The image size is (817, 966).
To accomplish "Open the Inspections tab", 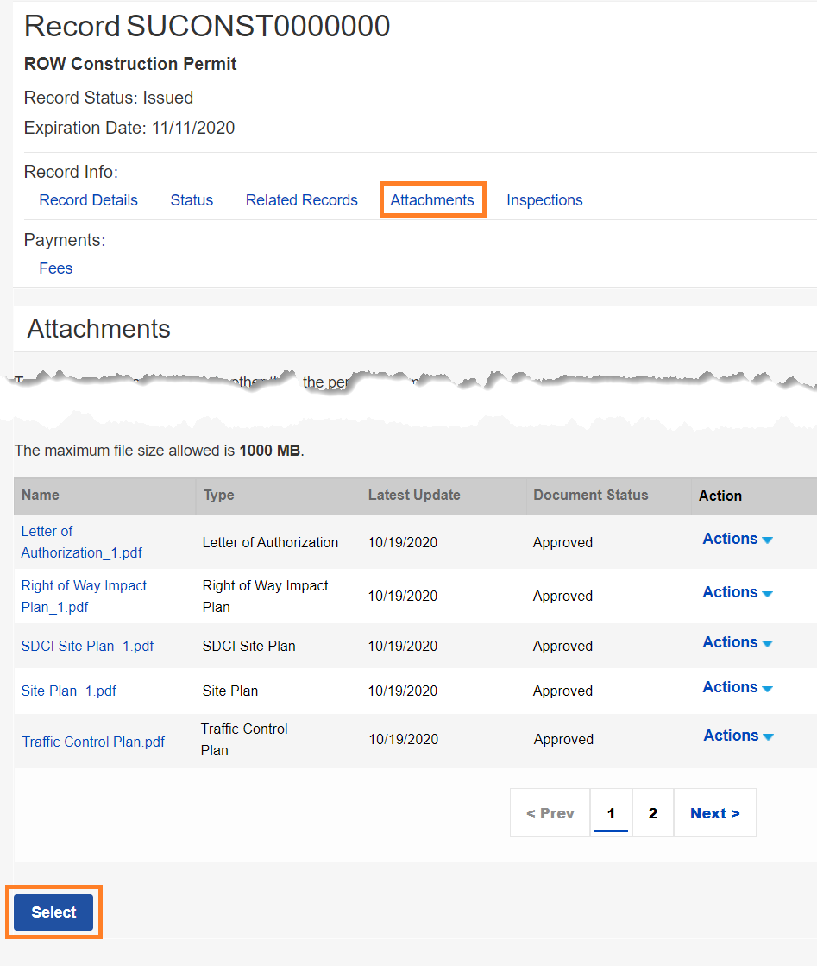I will click(x=544, y=200).
